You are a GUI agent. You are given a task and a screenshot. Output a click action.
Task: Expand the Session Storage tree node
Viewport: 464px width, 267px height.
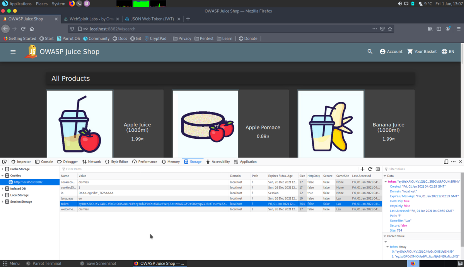(x=3, y=202)
